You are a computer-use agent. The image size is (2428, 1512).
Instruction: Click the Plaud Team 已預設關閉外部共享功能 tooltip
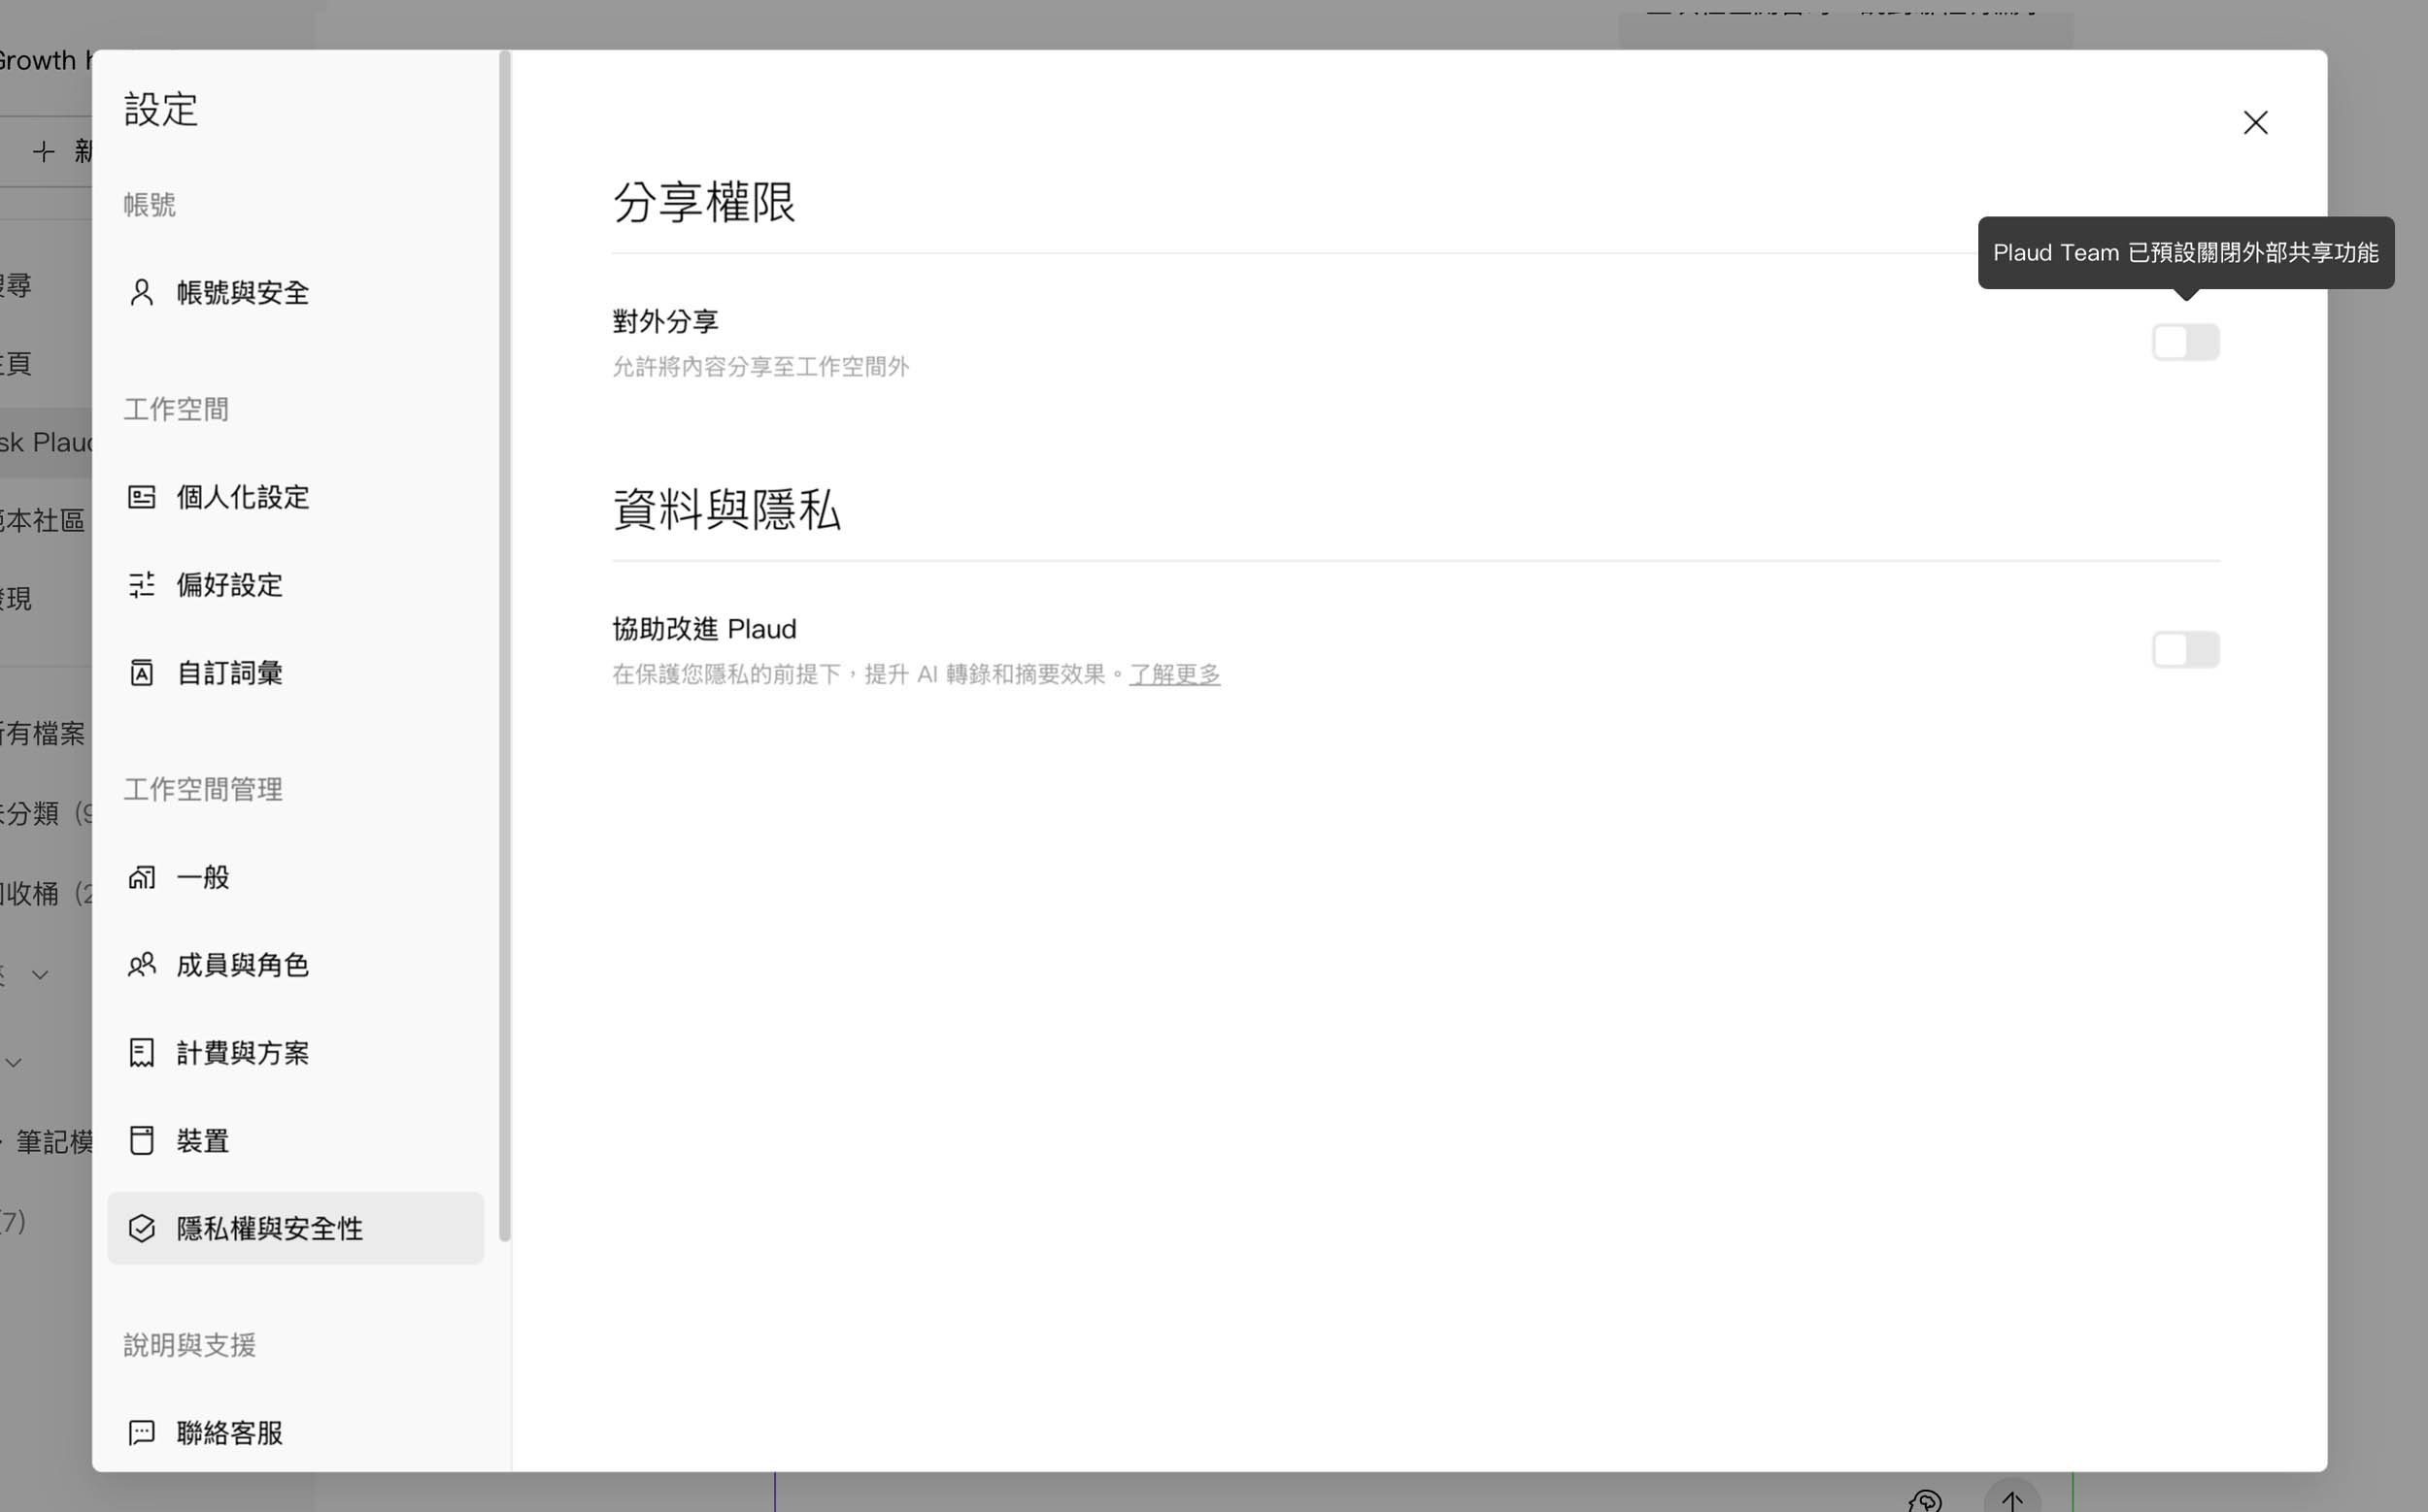2186,253
